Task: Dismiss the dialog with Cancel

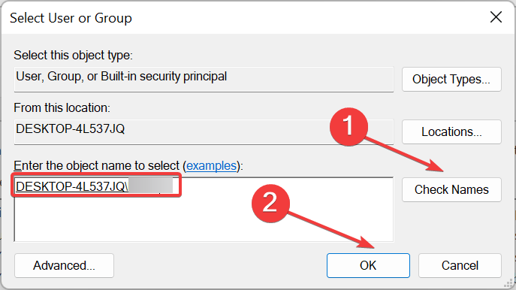Action: (460, 265)
